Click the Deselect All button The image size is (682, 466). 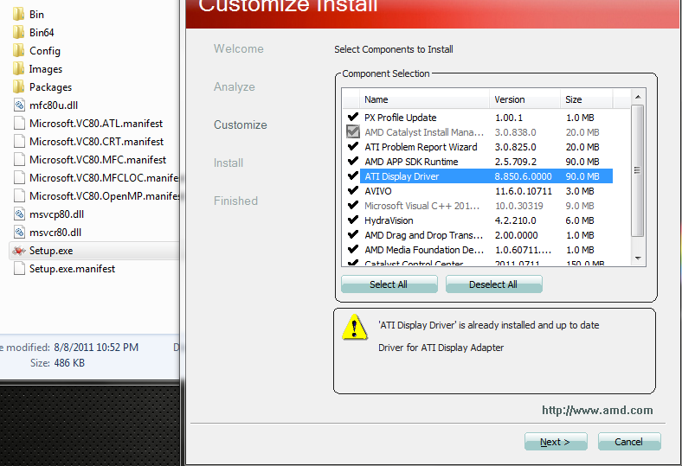tap(493, 284)
